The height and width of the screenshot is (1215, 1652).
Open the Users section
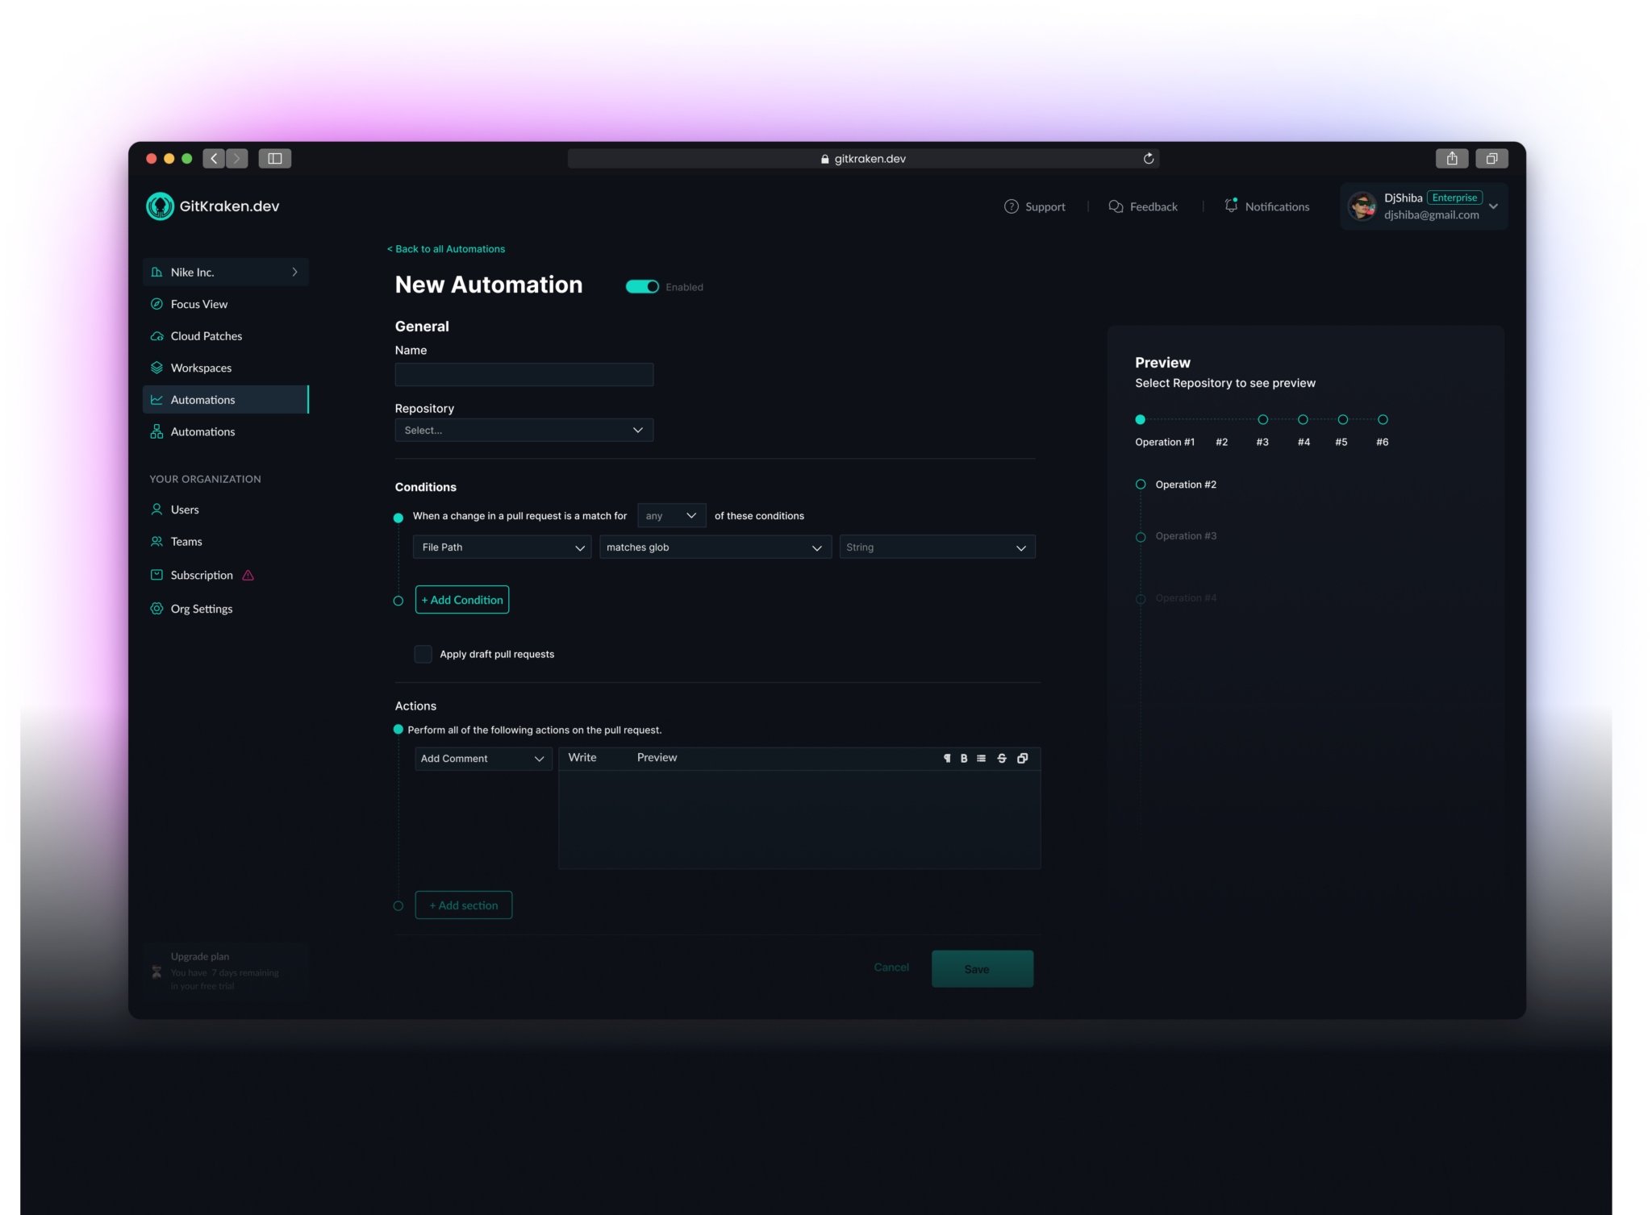tap(185, 510)
